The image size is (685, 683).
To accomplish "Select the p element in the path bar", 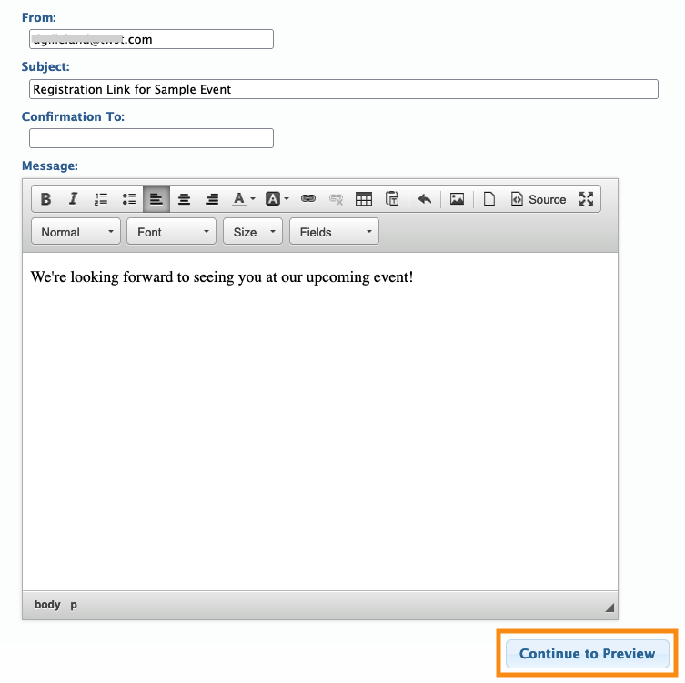I will (x=74, y=605).
